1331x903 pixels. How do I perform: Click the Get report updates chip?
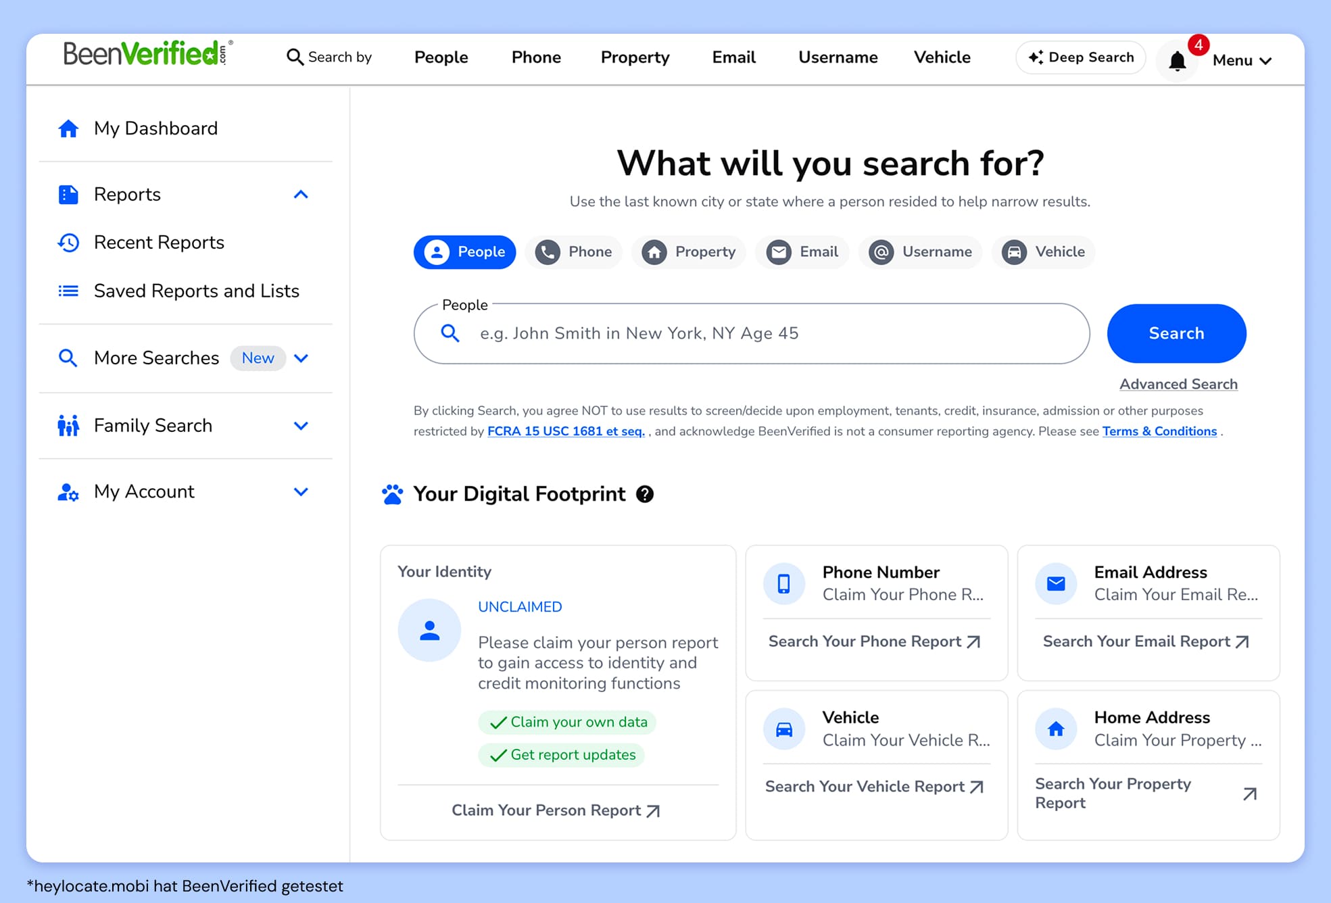point(562,755)
